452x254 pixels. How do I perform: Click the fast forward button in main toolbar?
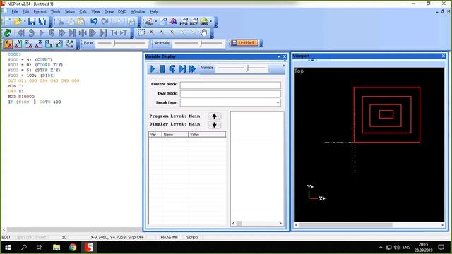click(x=61, y=33)
